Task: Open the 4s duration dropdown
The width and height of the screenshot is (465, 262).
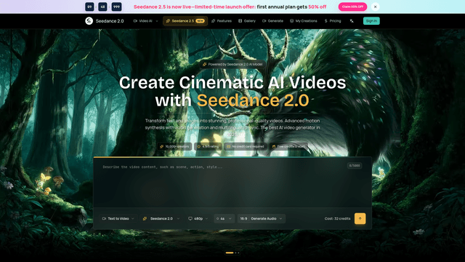Action: [225, 218]
